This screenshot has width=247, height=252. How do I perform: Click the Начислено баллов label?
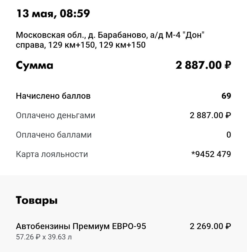(53, 96)
